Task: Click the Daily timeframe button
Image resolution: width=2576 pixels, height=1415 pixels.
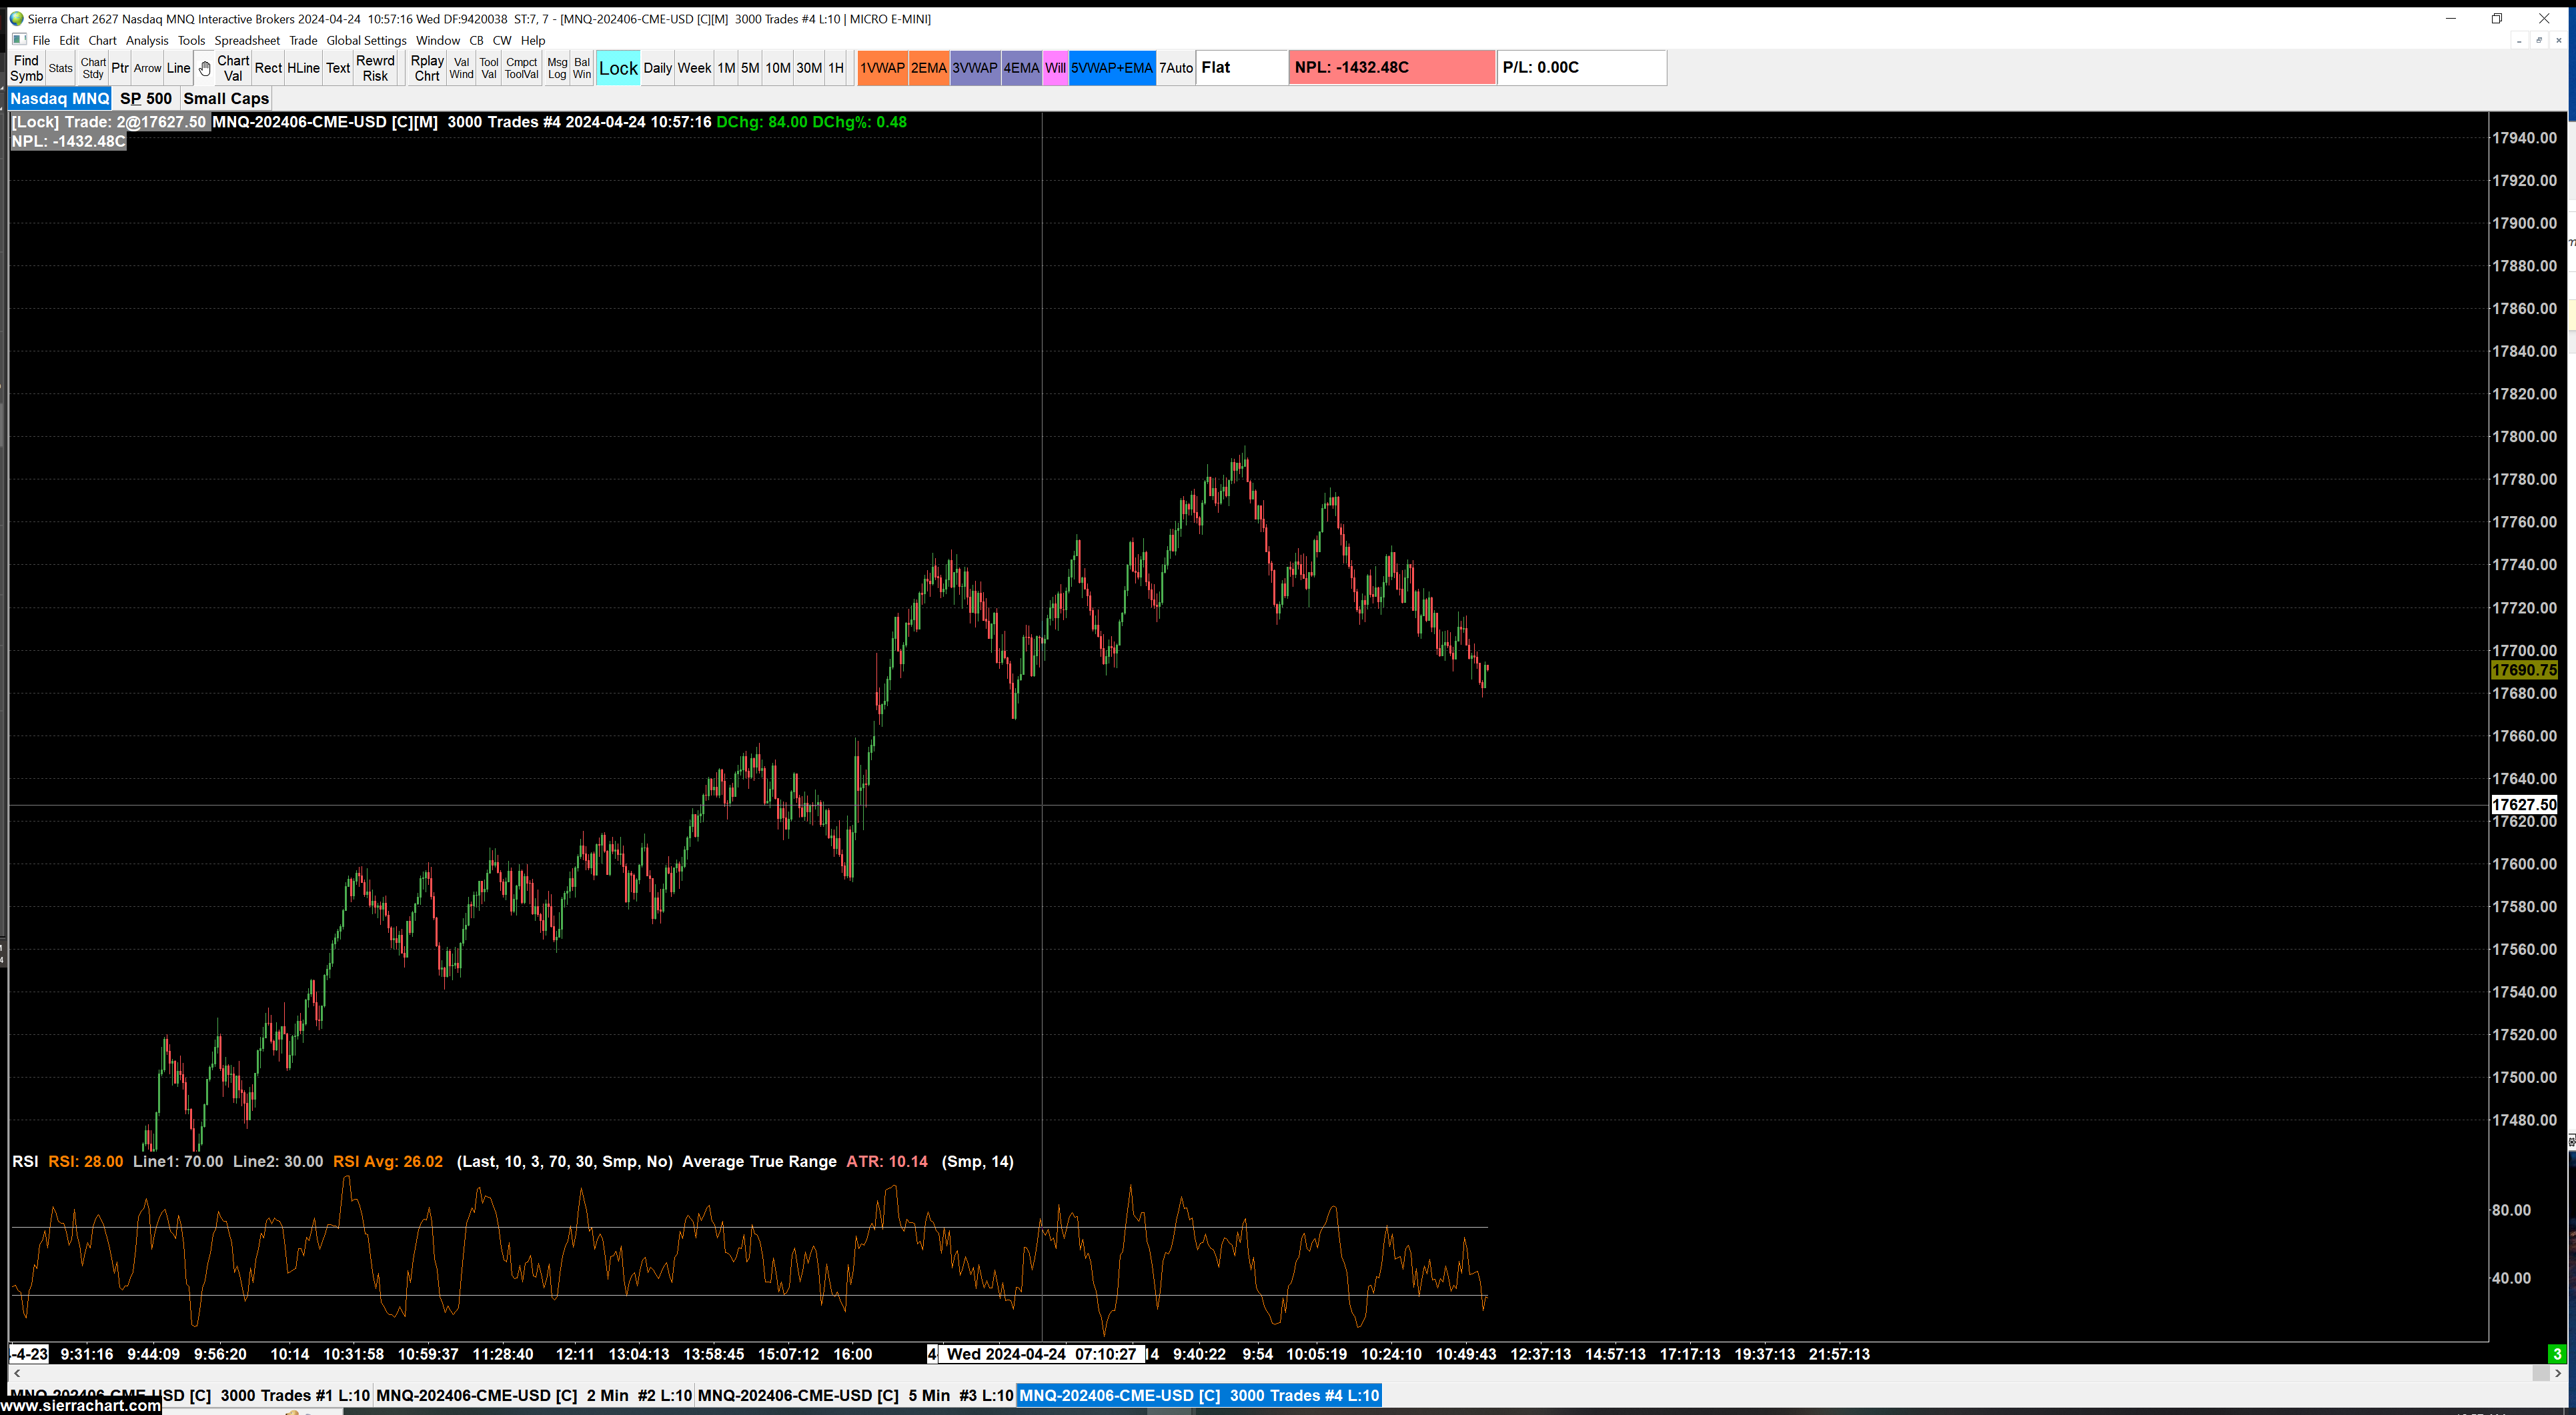Action: click(657, 68)
